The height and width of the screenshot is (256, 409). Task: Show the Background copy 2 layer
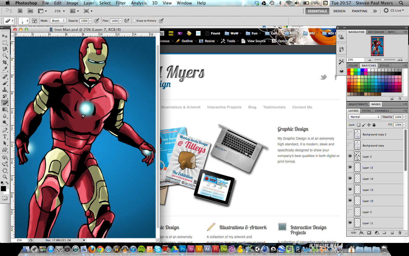pos(350,134)
